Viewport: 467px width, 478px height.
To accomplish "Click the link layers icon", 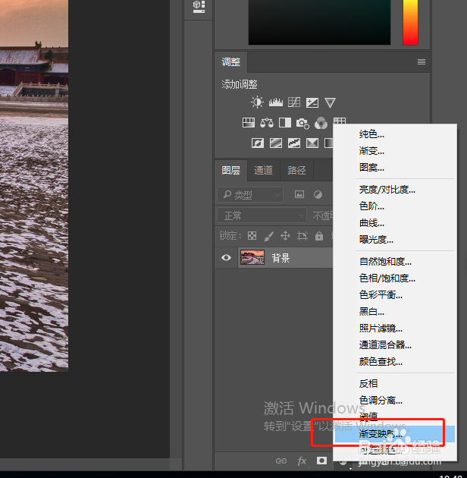I will [281, 461].
